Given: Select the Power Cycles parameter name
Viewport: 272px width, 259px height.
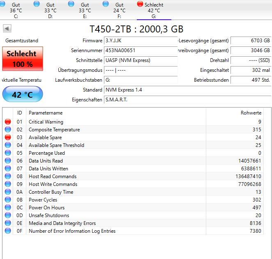Looking at the screenshot, I should [x=43, y=200].
